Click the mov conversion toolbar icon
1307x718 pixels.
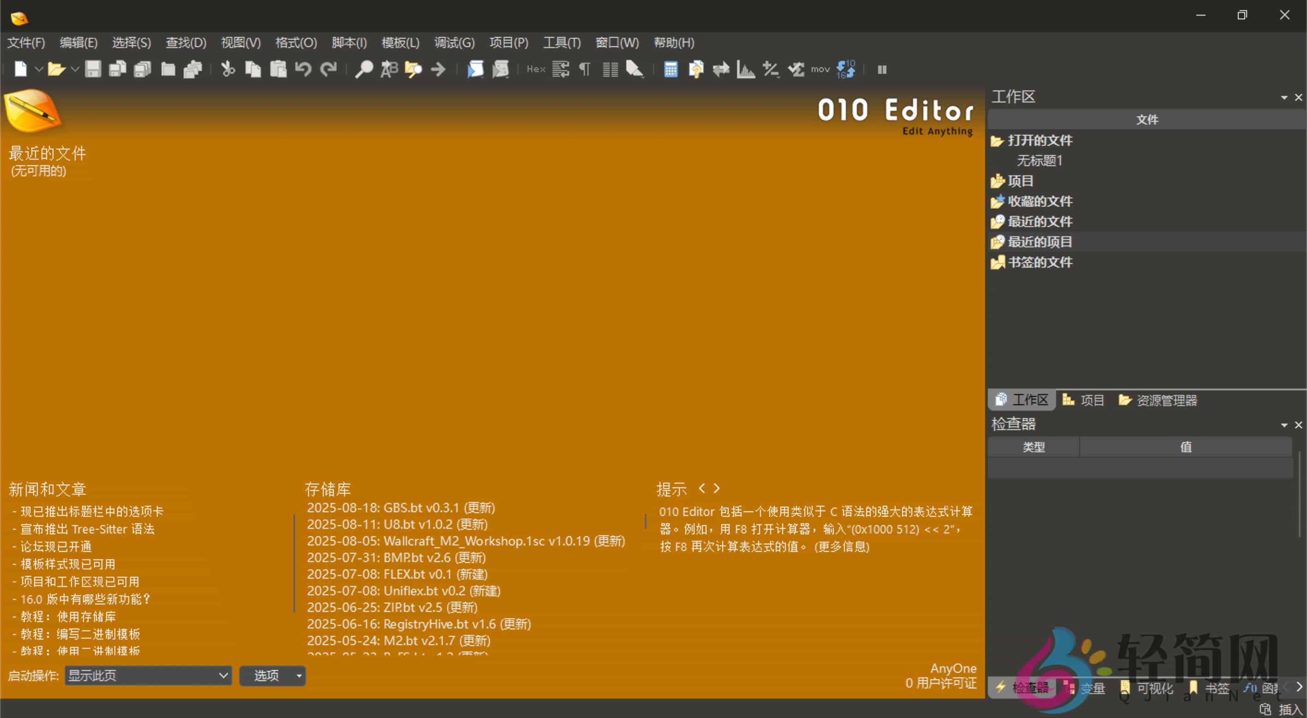click(x=820, y=69)
